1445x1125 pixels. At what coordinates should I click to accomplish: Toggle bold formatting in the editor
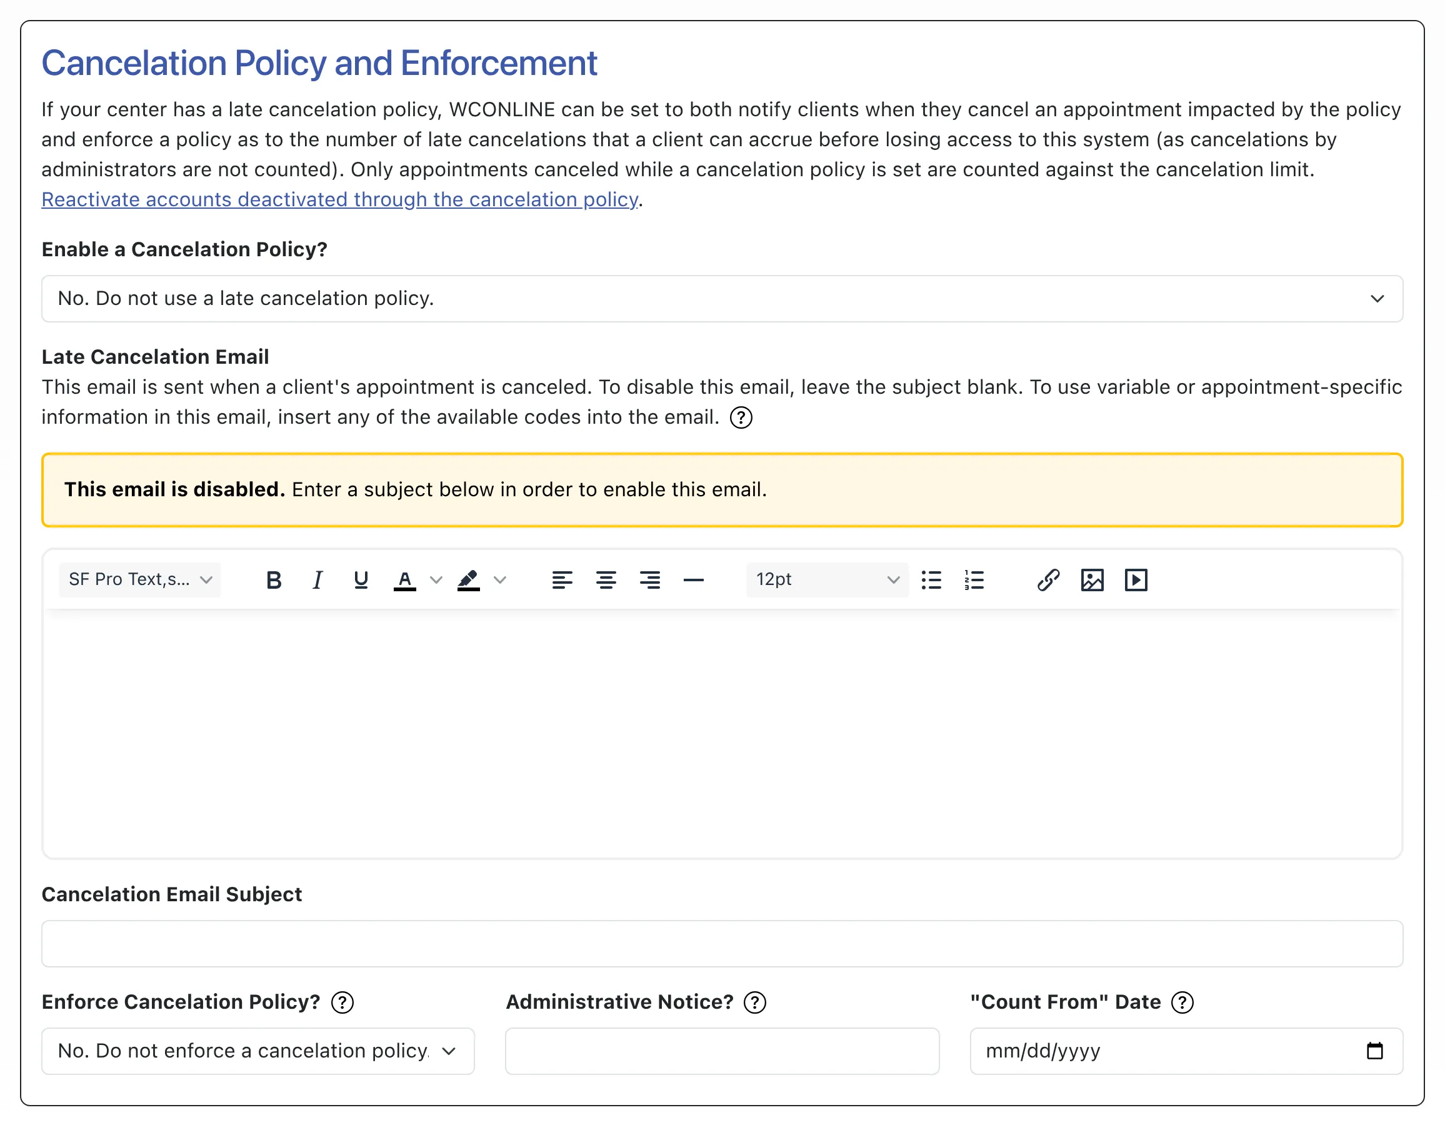click(x=273, y=580)
